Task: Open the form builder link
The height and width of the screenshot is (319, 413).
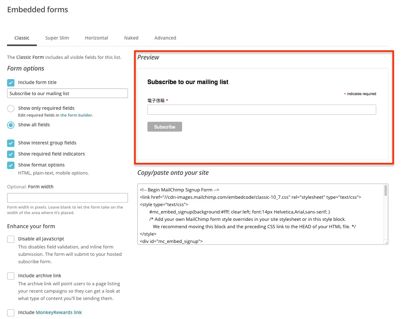Action: click(x=76, y=115)
